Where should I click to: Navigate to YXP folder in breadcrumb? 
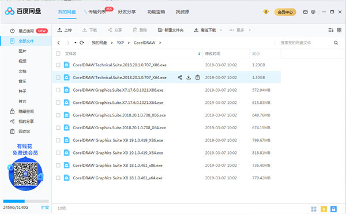(121, 43)
